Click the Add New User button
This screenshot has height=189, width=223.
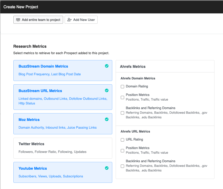pyautogui.click(x=81, y=20)
